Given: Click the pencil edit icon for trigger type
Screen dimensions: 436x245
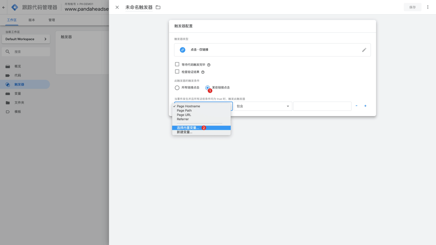Looking at the screenshot, I should pos(364,50).
